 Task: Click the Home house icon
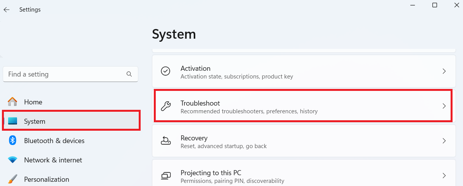pyautogui.click(x=13, y=102)
